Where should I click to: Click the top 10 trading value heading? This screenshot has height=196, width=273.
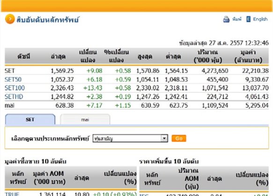click(36, 161)
